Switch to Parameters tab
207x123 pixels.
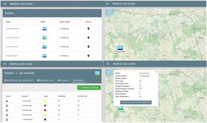point(45,80)
